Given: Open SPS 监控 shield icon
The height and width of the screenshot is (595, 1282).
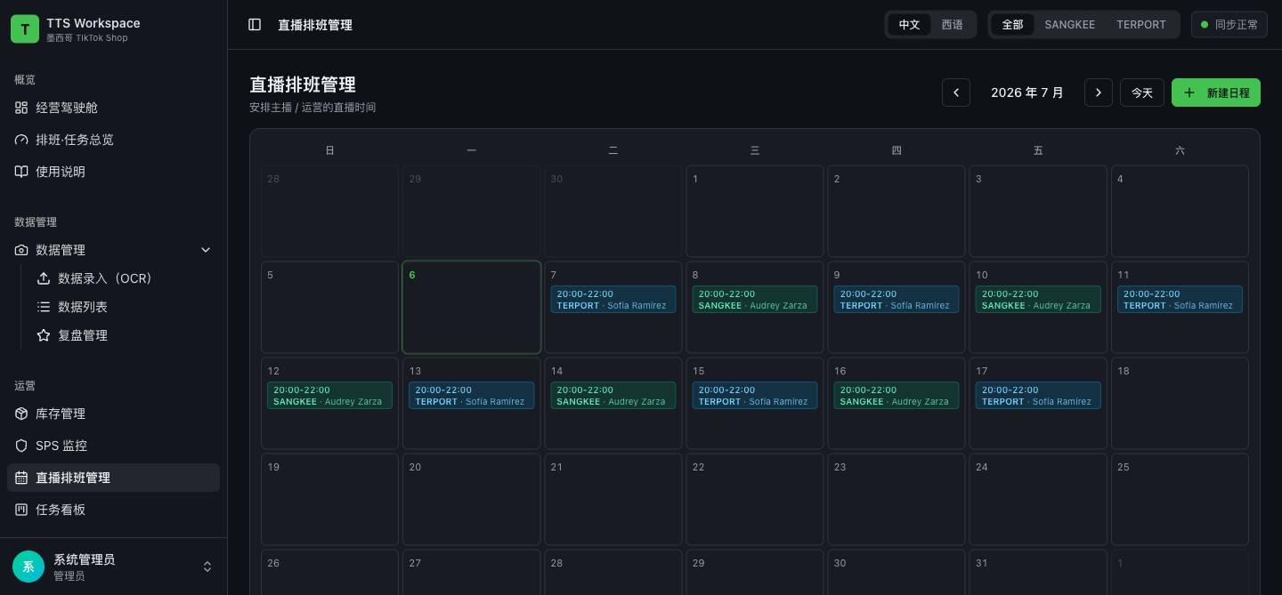Looking at the screenshot, I should pos(21,446).
